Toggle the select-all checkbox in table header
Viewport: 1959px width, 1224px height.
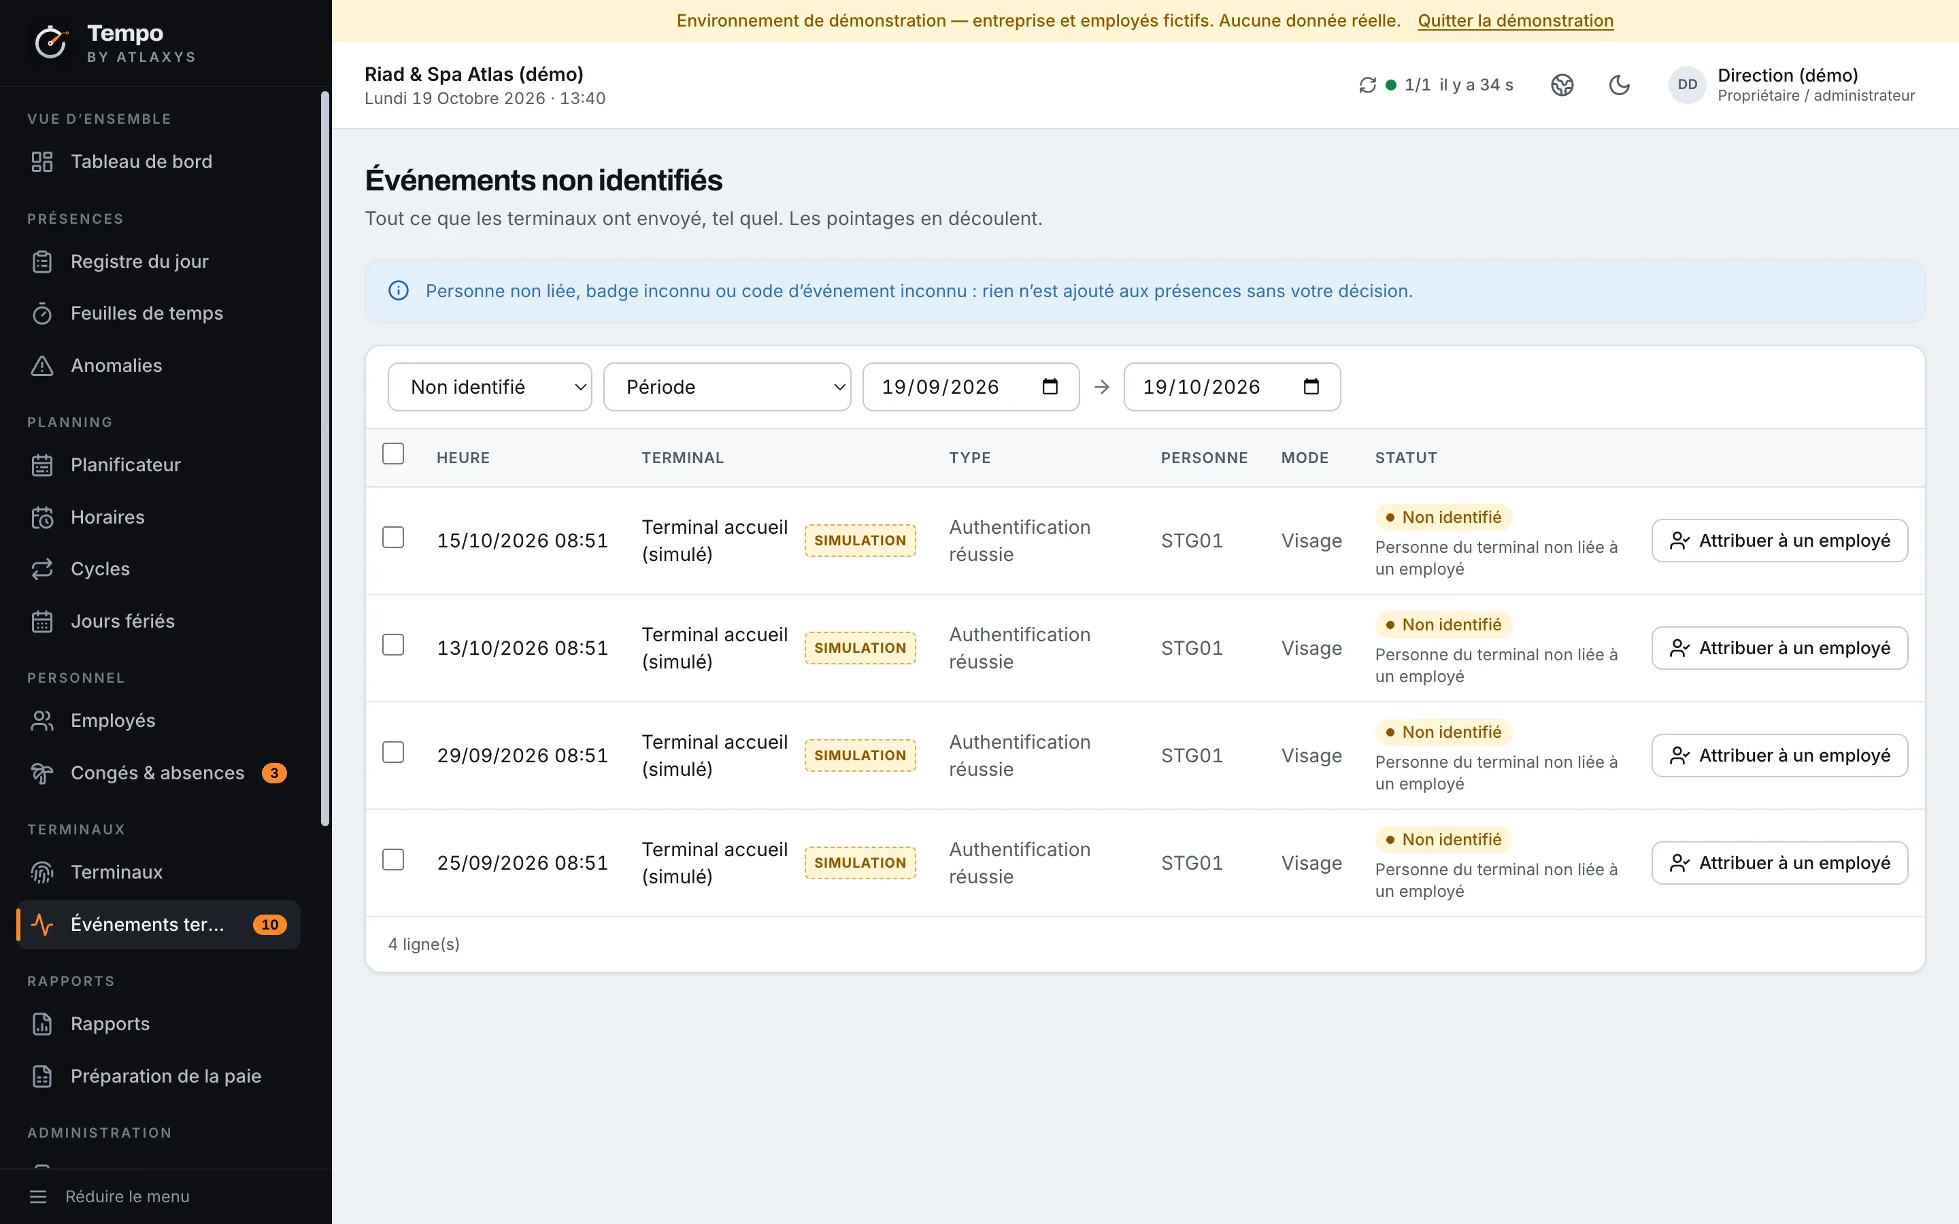click(x=392, y=454)
